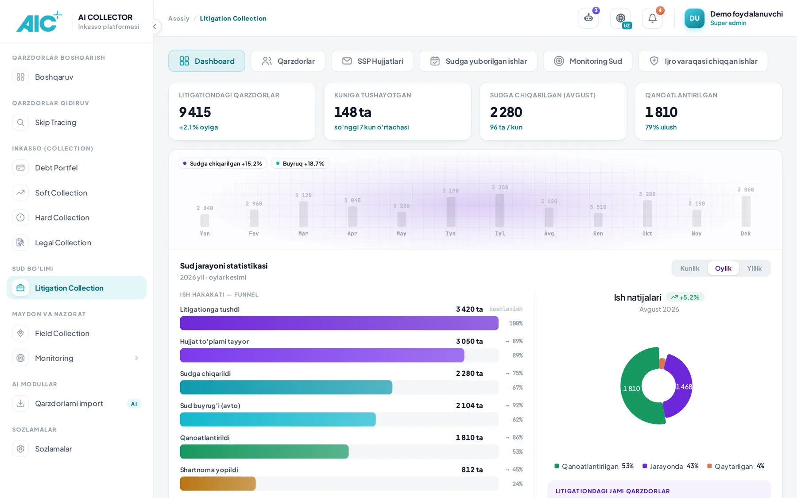Image resolution: width=797 pixels, height=498 pixels.
Task: Click the Litigationdagi qarzdorlar 9 415 card
Action: tap(242, 112)
